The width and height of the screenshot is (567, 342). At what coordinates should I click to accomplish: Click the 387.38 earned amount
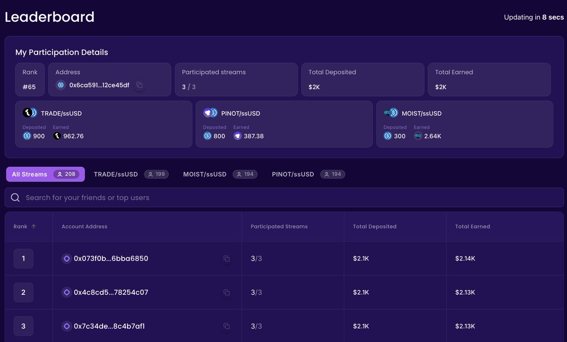click(x=254, y=136)
